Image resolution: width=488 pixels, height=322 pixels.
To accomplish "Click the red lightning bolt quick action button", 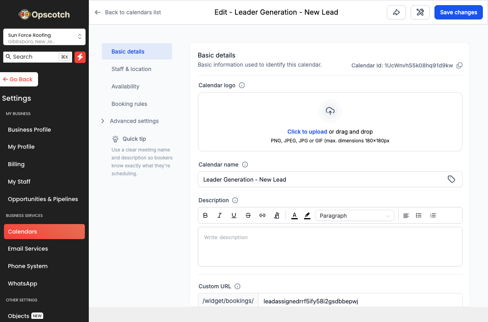I will pyautogui.click(x=80, y=57).
